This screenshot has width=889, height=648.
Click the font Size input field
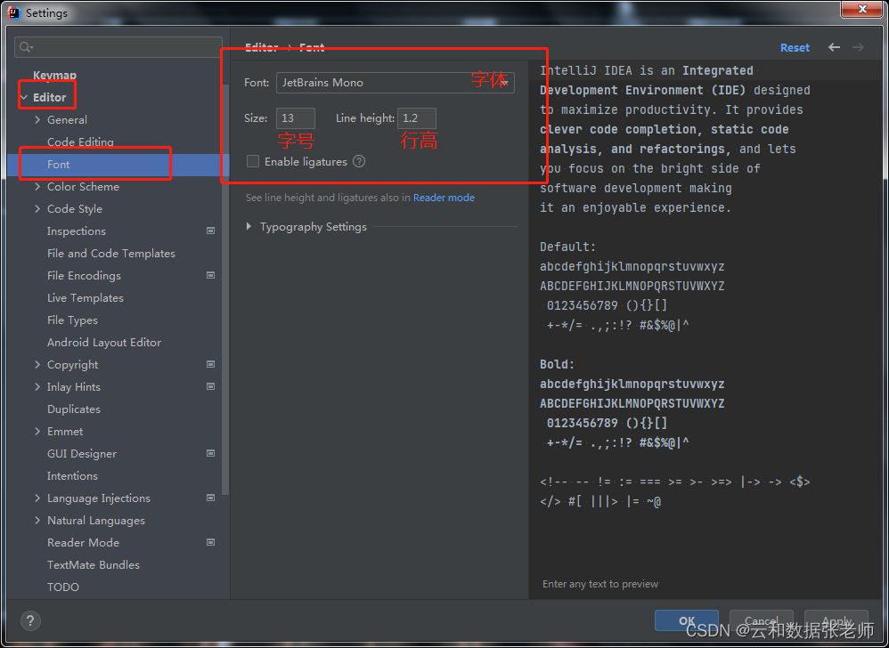click(x=296, y=118)
